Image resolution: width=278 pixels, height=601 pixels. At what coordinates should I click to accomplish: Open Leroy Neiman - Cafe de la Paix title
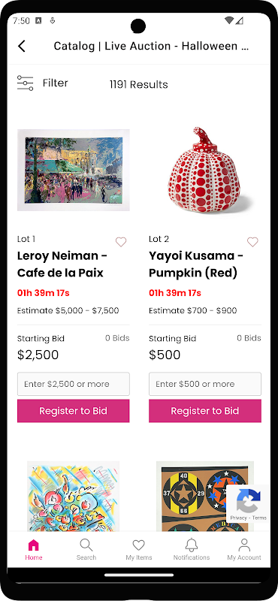(x=62, y=264)
